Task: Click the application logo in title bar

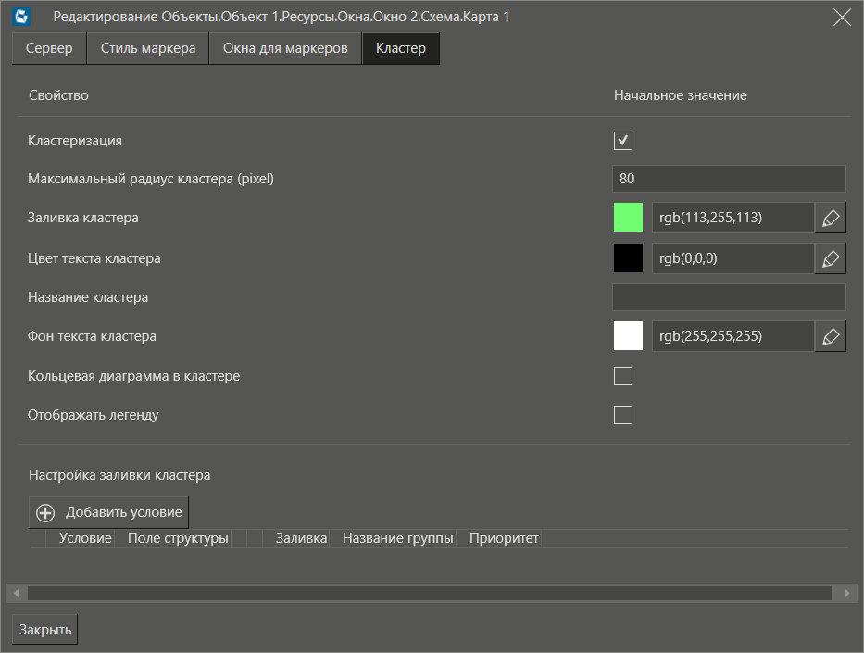Action: click(x=23, y=17)
